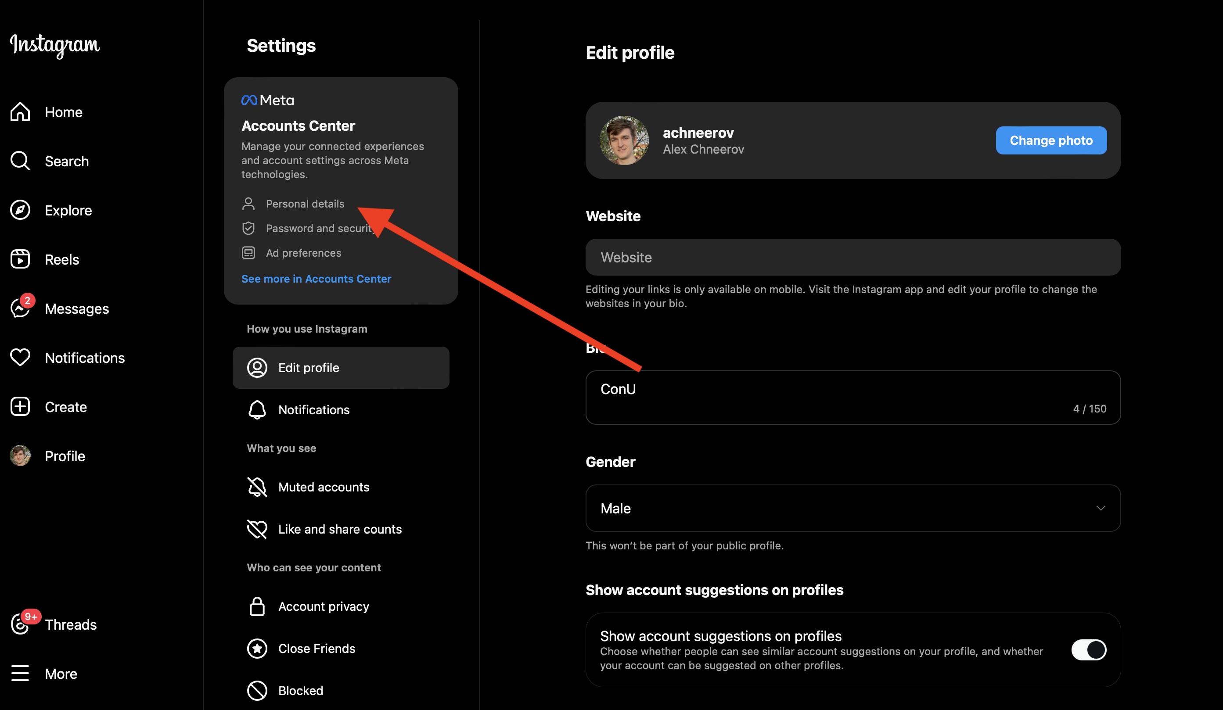The width and height of the screenshot is (1223, 710).
Task: Click the Gender dropdown chevron arrow
Action: (1100, 508)
